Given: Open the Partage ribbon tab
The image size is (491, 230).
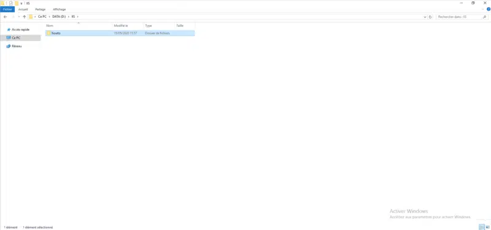Looking at the screenshot, I should (41, 9).
